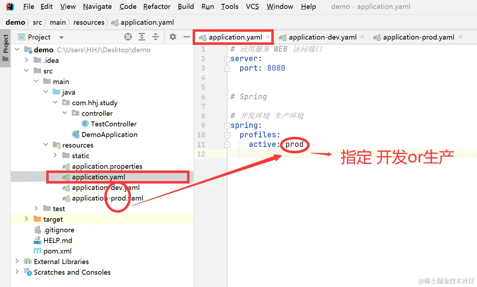Click the Expand All icon in Project toolbar
The image size is (477, 287).
[x=142, y=37]
